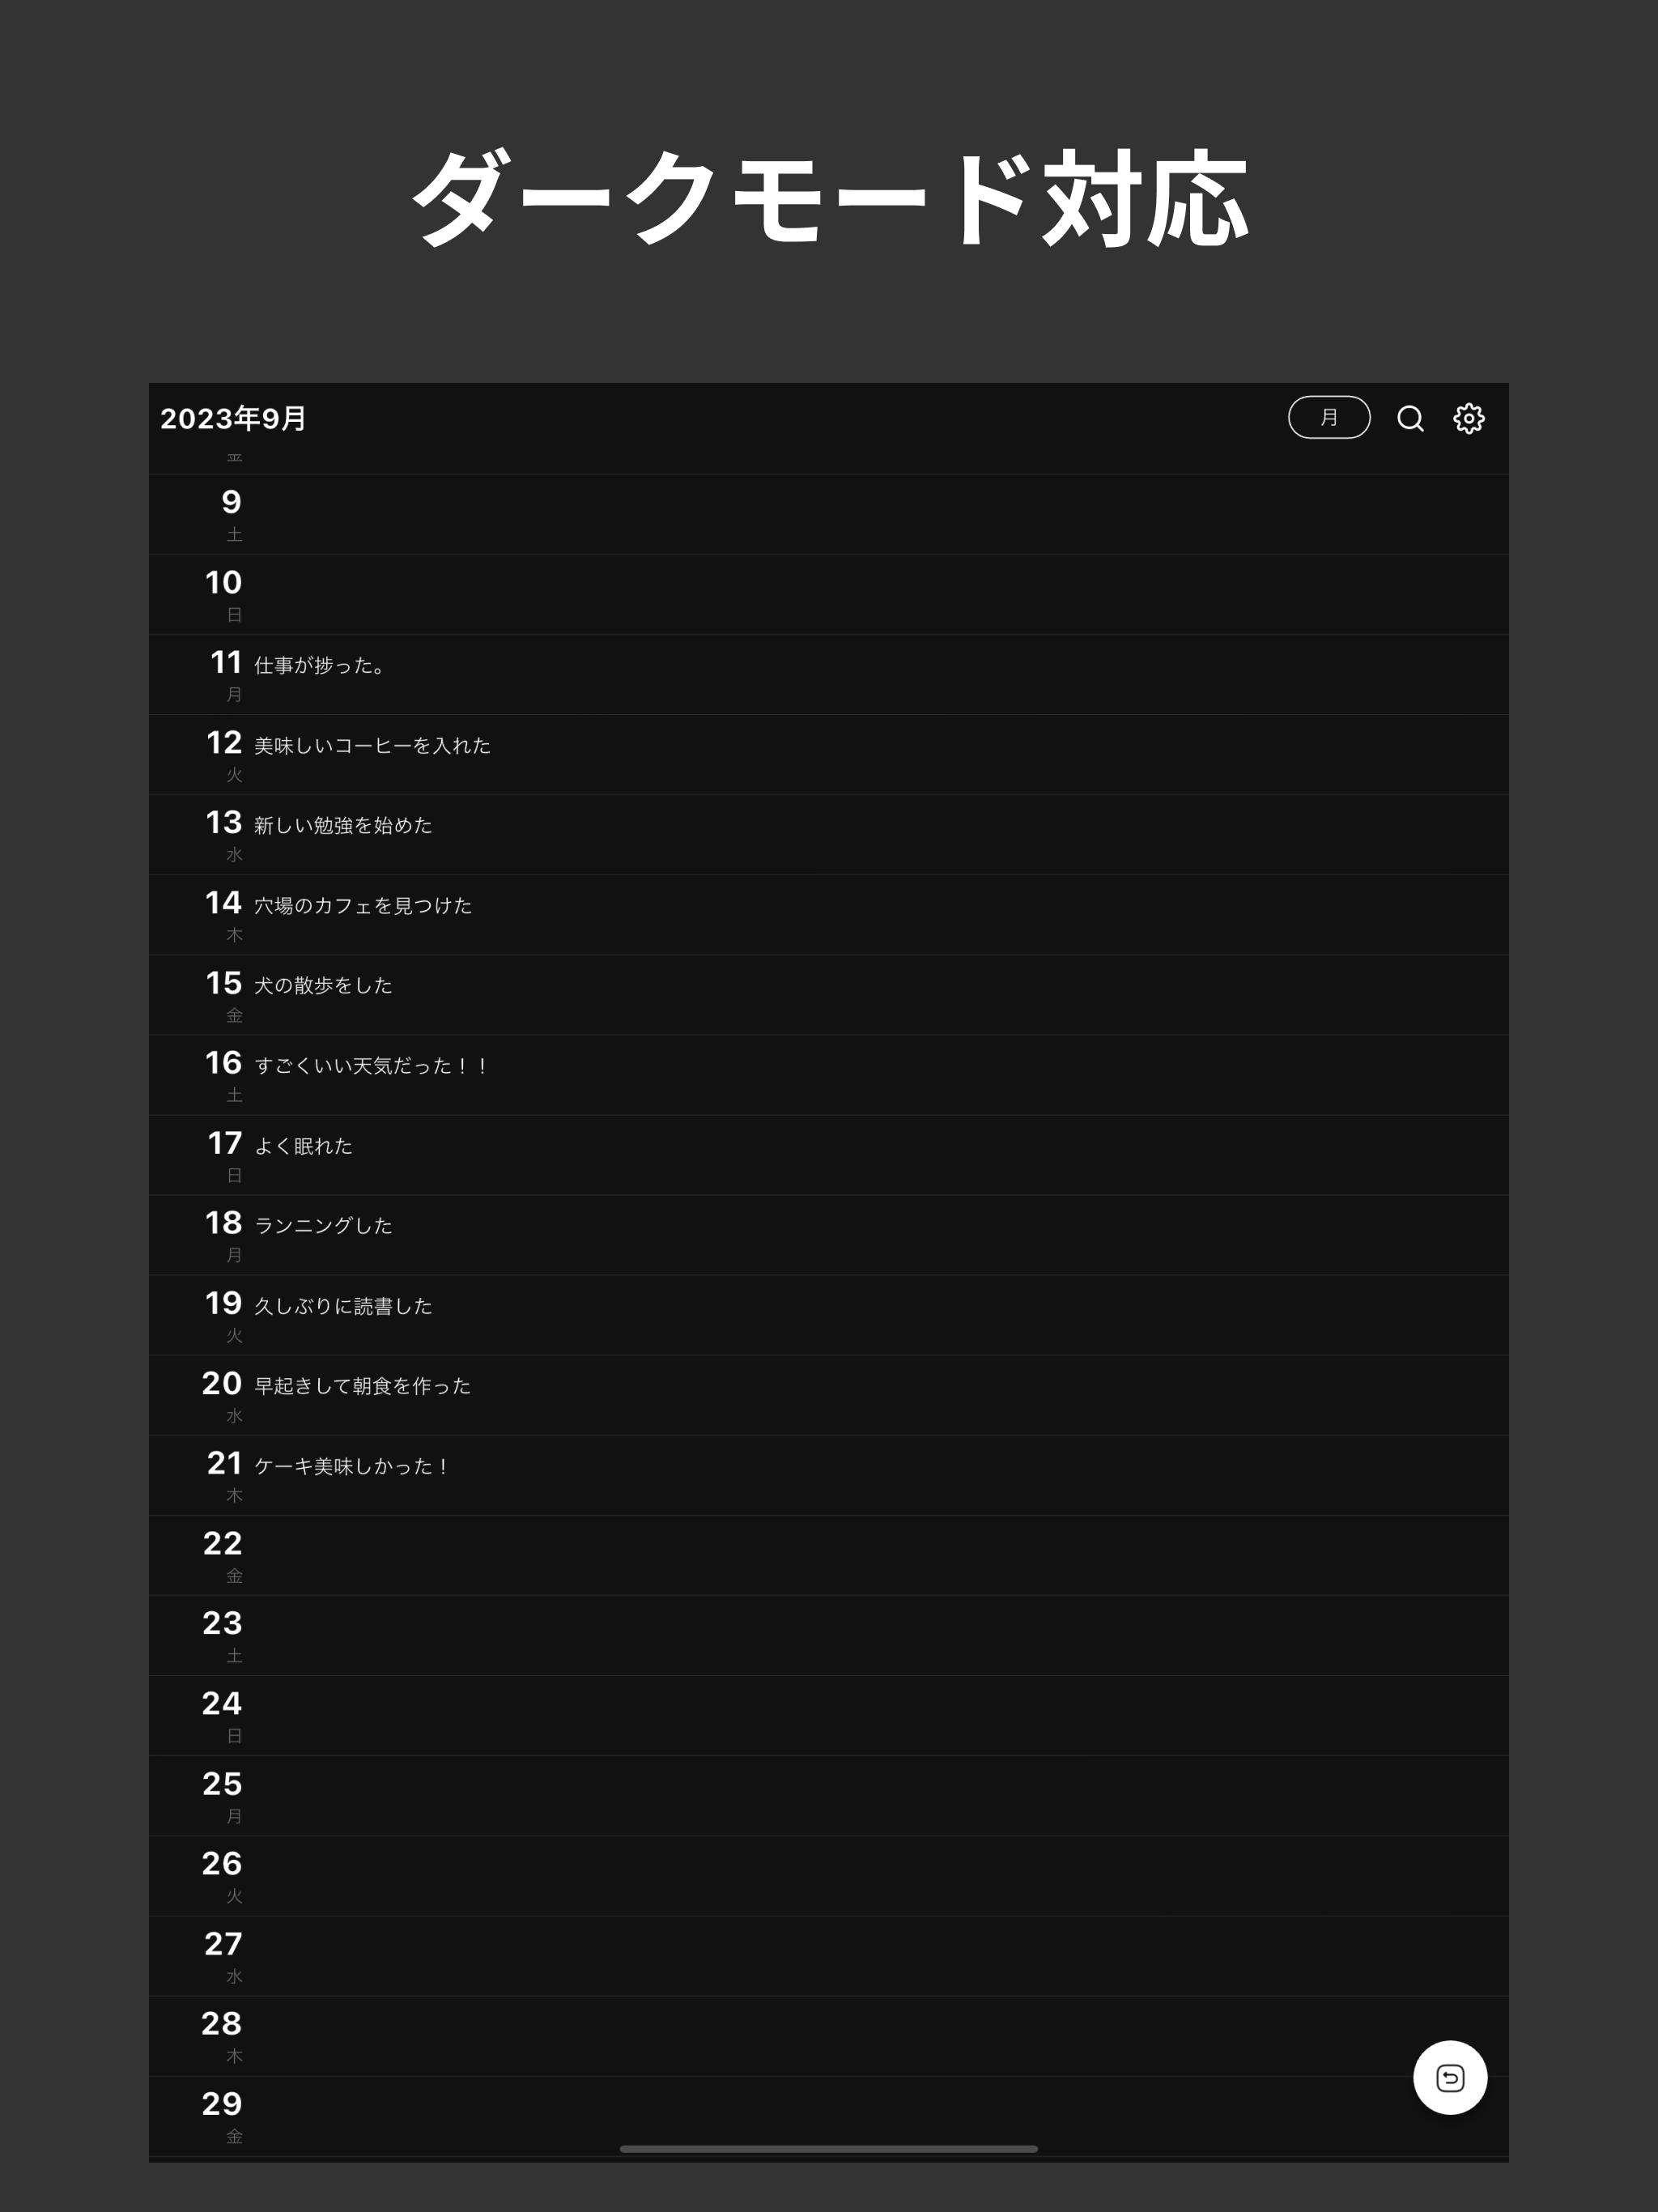Select the day 15 entry 犬の散歩をした

(322, 986)
